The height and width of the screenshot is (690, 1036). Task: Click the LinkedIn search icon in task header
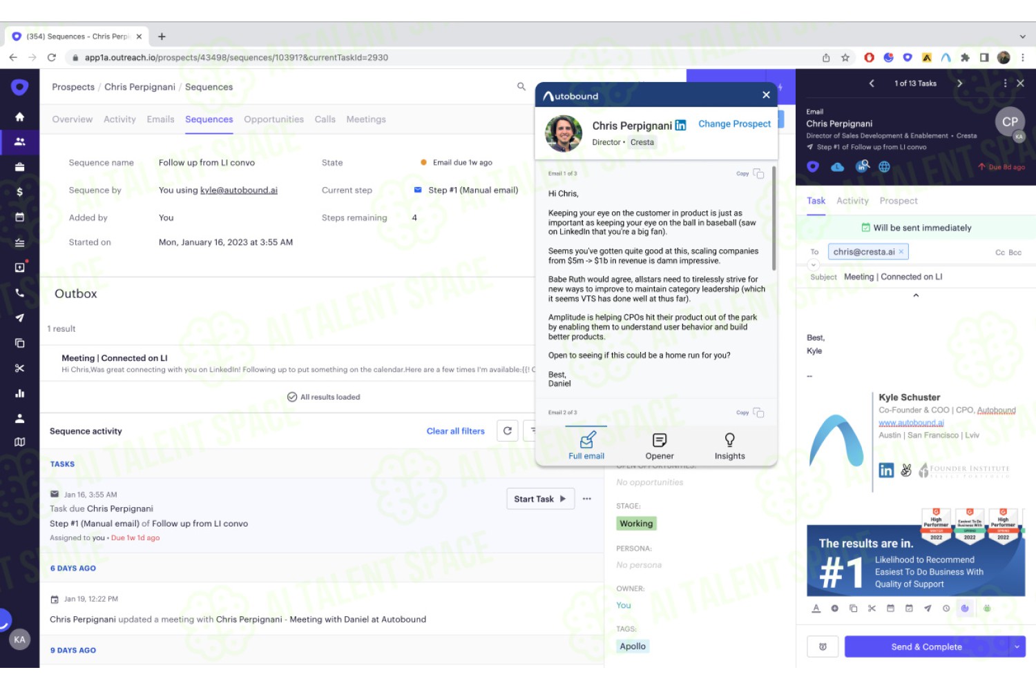[862, 166]
